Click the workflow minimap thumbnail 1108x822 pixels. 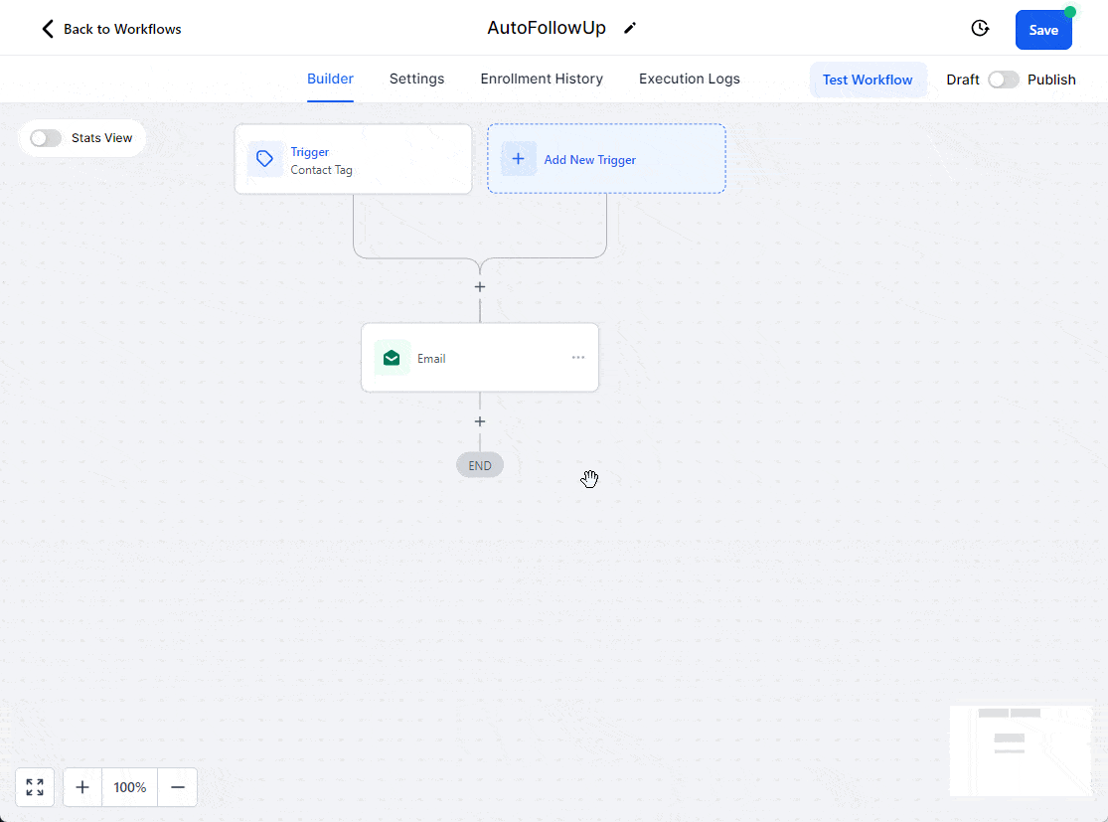point(1021,749)
